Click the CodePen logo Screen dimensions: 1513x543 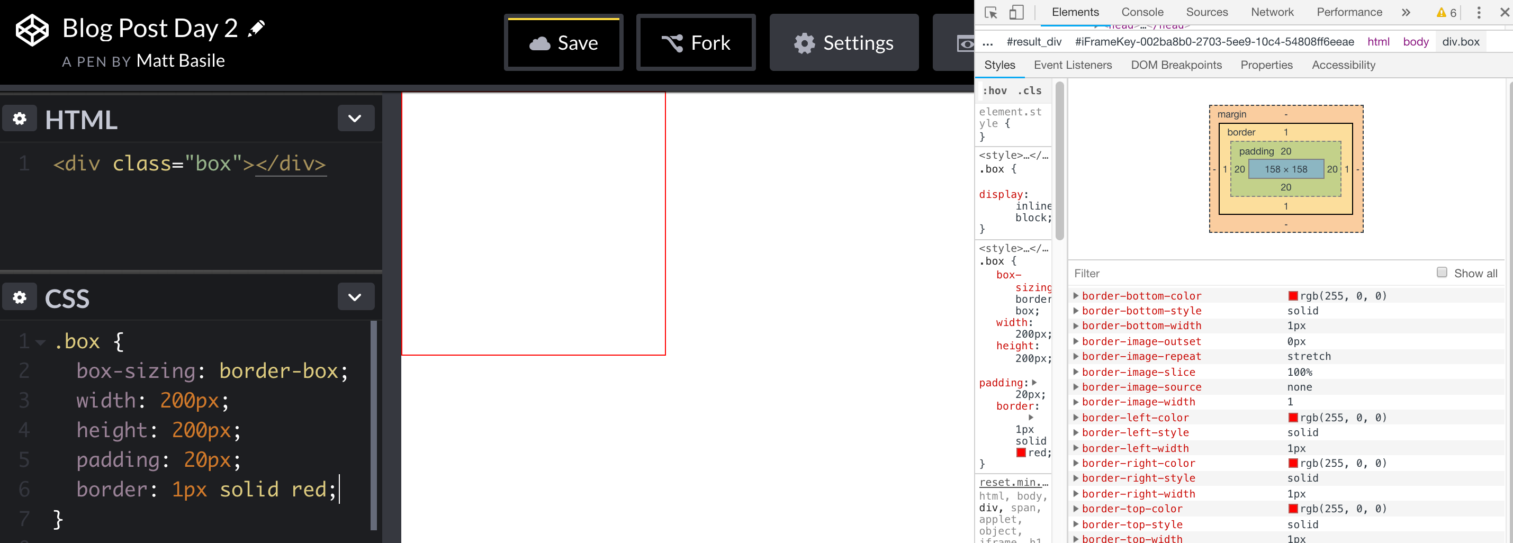(x=32, y=28)
